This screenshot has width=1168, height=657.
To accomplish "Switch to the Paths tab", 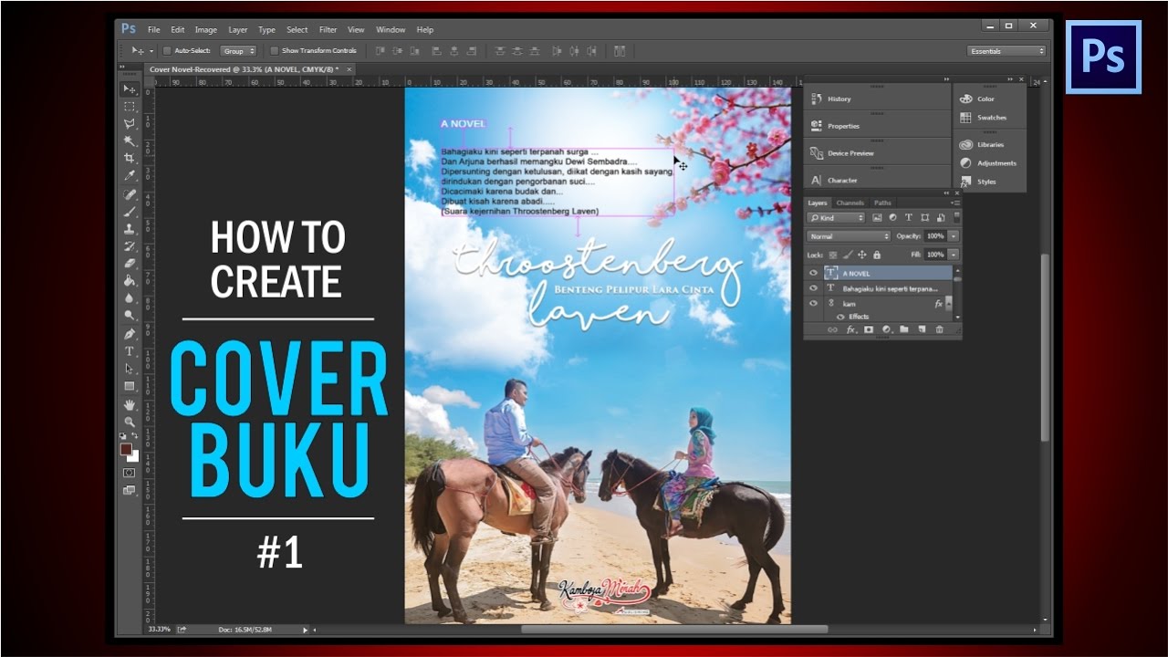I will [x=882, y=203].
